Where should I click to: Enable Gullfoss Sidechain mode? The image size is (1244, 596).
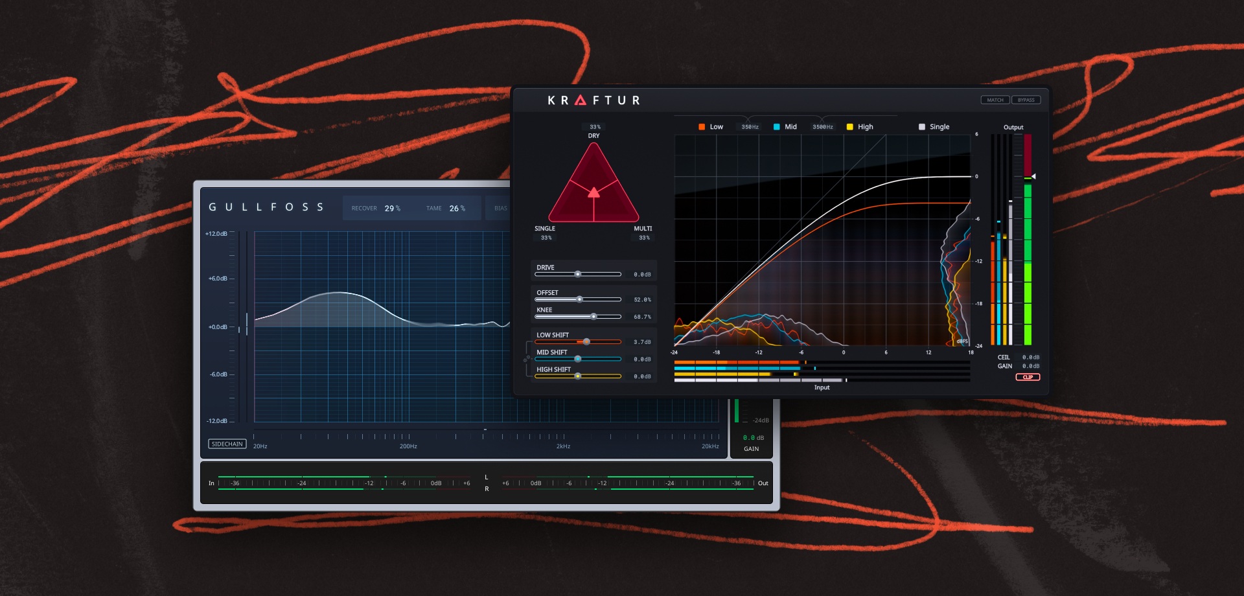[227, 443]
